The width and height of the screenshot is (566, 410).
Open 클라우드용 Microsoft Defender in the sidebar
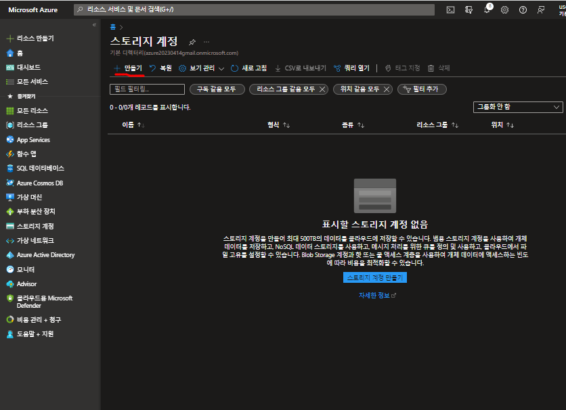point(39,302)
